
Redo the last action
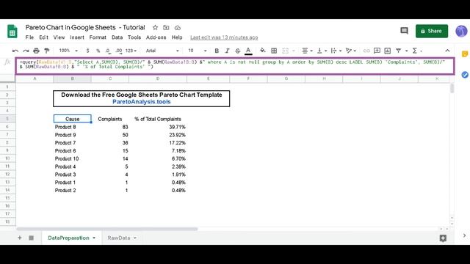[x=26, y=51]
